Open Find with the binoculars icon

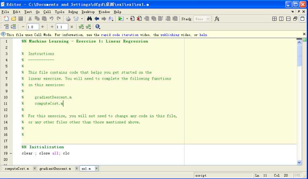(89, 19)
